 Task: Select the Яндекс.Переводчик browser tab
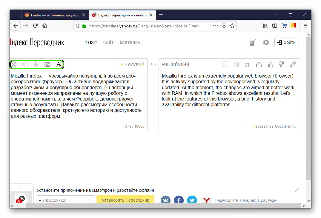point(122,15)
